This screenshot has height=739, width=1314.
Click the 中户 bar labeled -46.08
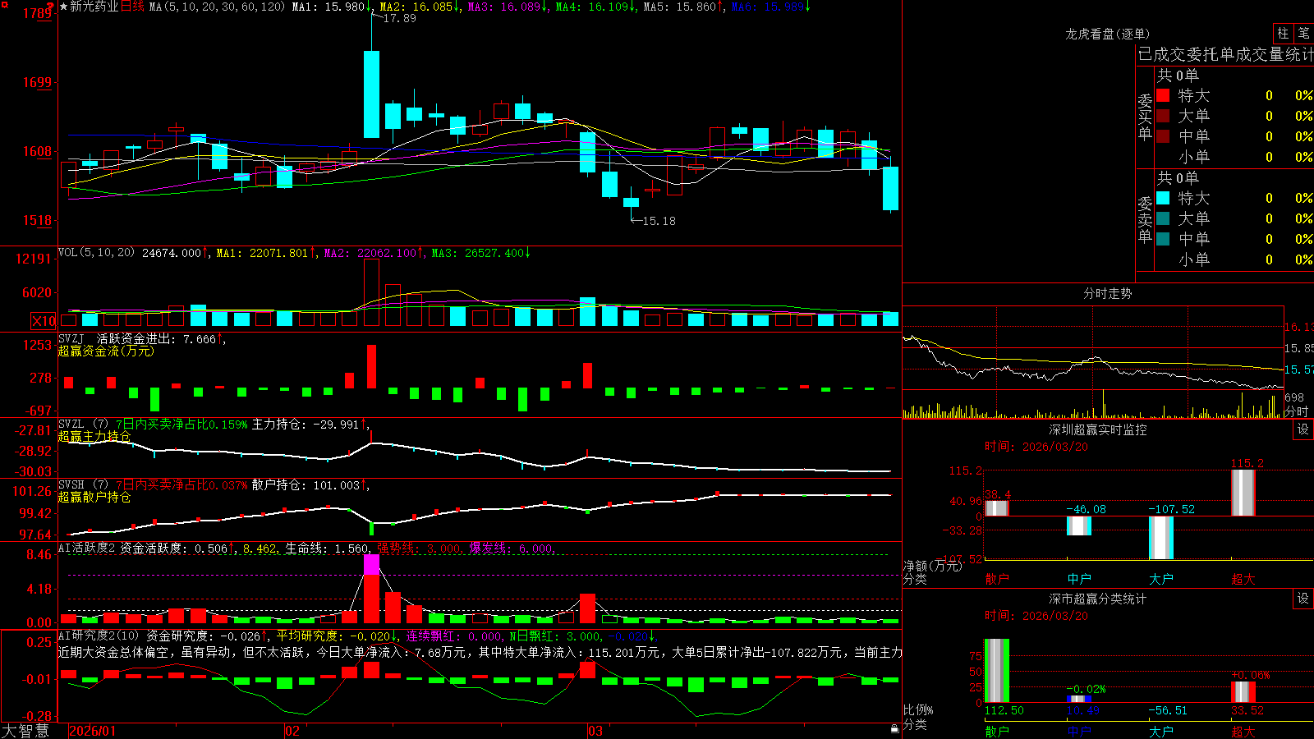click(x=1079, y=526)
